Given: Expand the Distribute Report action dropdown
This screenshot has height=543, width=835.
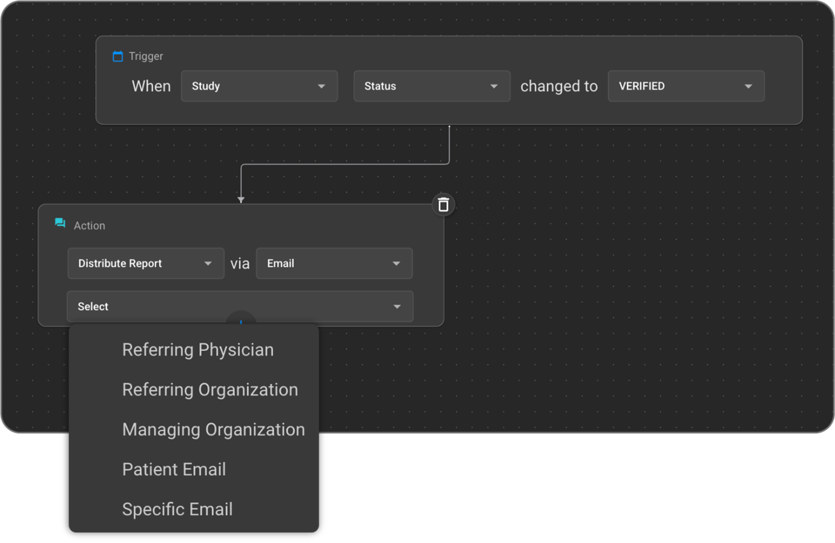Looking at the screenshot, I should tap(145, 264).
